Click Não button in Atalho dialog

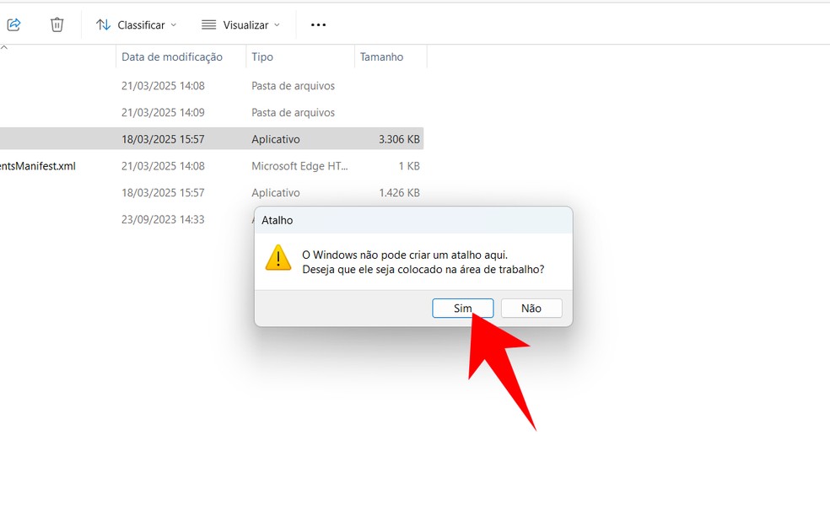[x=531, y=309]
